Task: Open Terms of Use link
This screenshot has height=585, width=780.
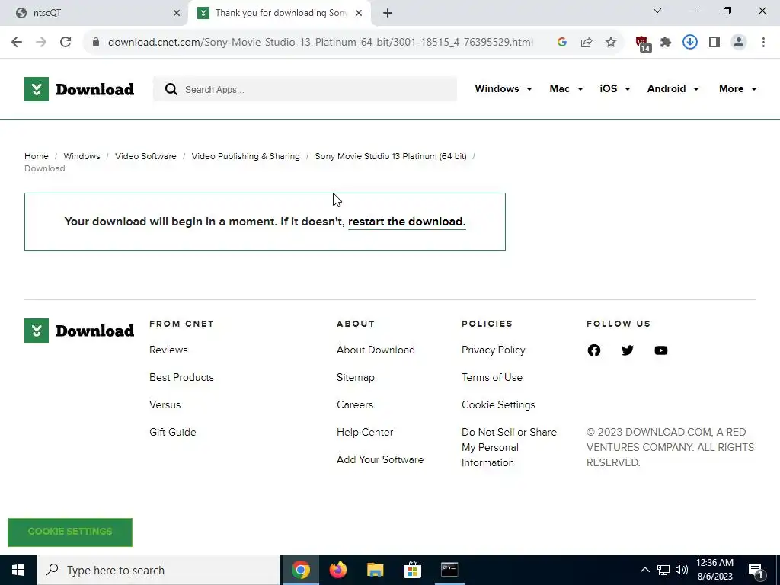Action: click(x=492, y=378)
